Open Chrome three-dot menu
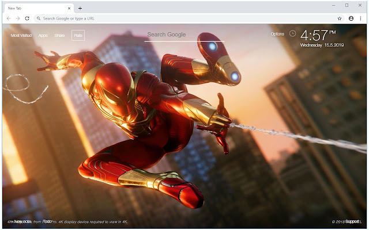Image resolution: width=369 pixels, height=230 pixels. click(360, 18)
